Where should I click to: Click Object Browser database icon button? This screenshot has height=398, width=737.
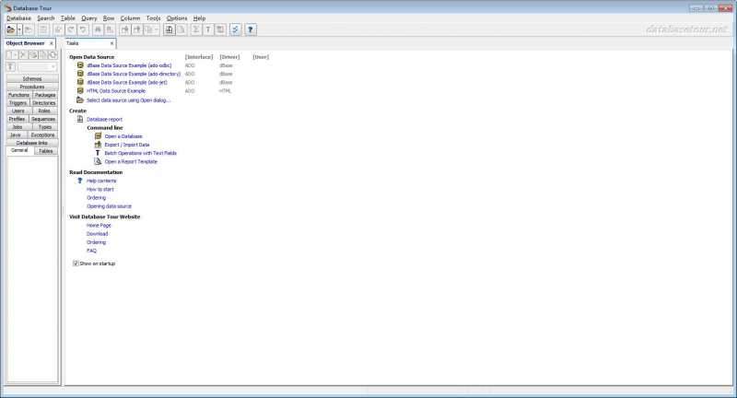click(x=33, y=55)
